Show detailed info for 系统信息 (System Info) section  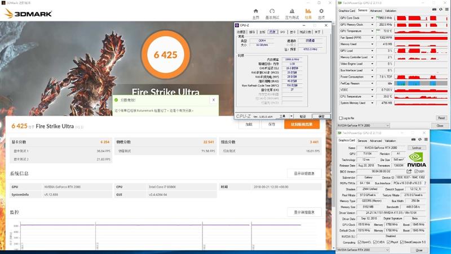click(x=304, y=174)
